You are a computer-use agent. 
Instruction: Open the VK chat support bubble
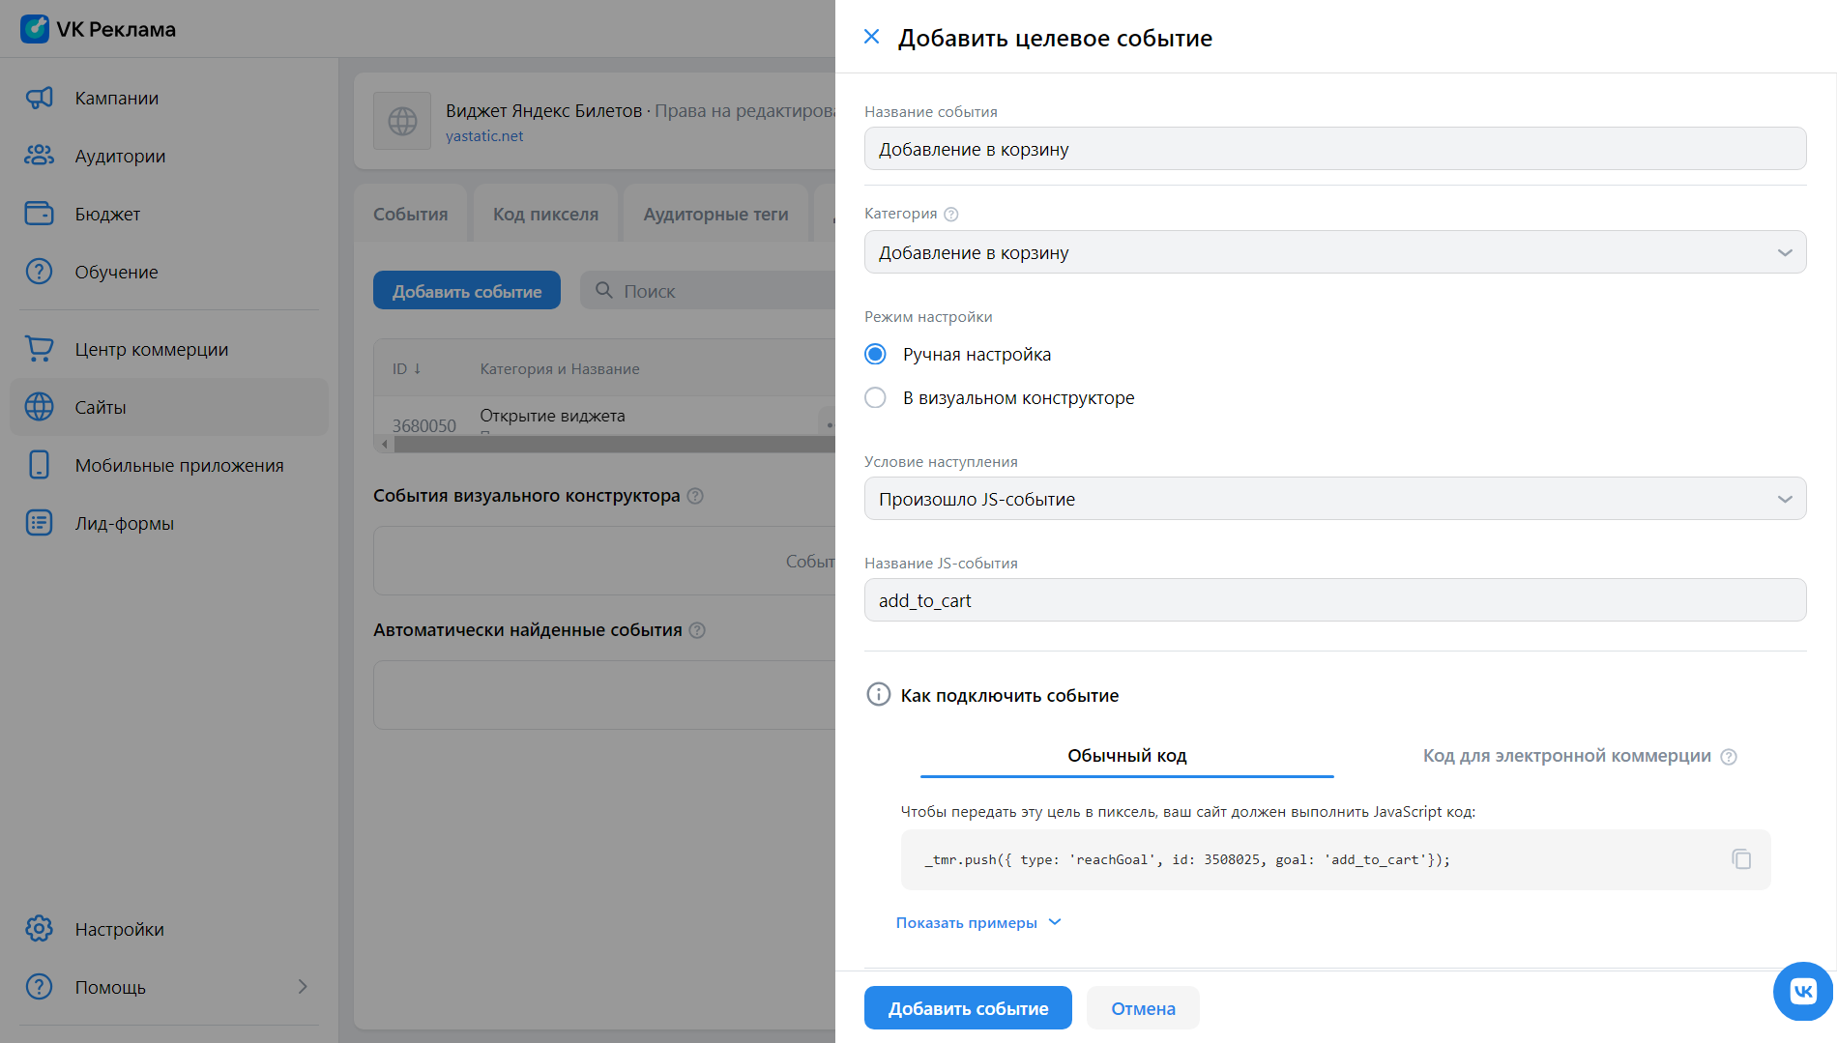[1802, 991]
